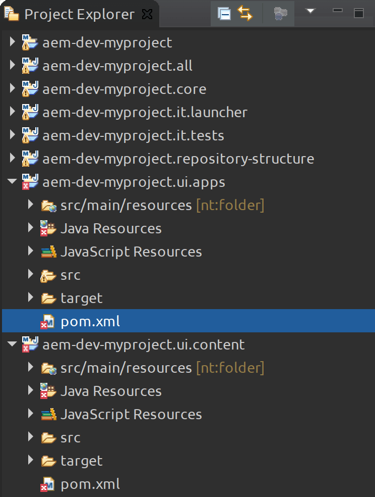Expand src/main/resources under ui.content
This screenshot has height=497, width=375.
point(31,367)
